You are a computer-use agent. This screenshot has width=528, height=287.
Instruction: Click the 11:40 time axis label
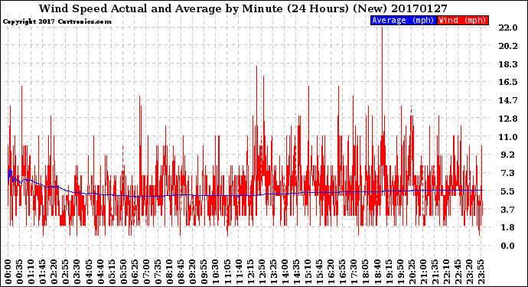tap(239, 272)
